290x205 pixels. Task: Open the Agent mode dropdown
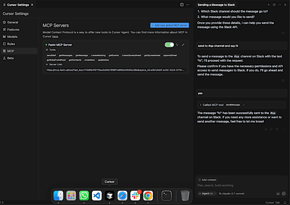[x=207, y=194]
